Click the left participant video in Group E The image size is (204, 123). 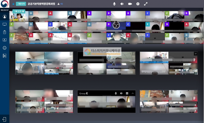[92, 102]
